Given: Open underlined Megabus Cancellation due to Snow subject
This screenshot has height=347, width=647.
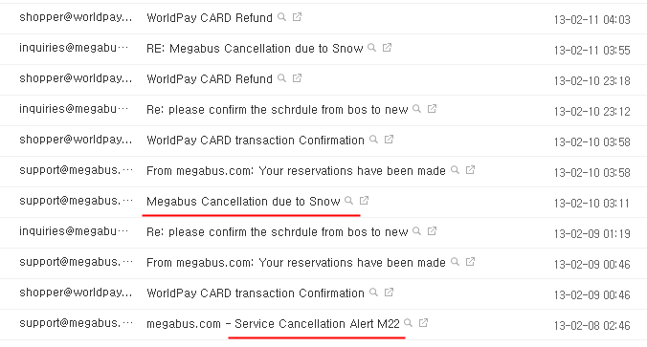Looking at the screenshot, I should point(243,202).
